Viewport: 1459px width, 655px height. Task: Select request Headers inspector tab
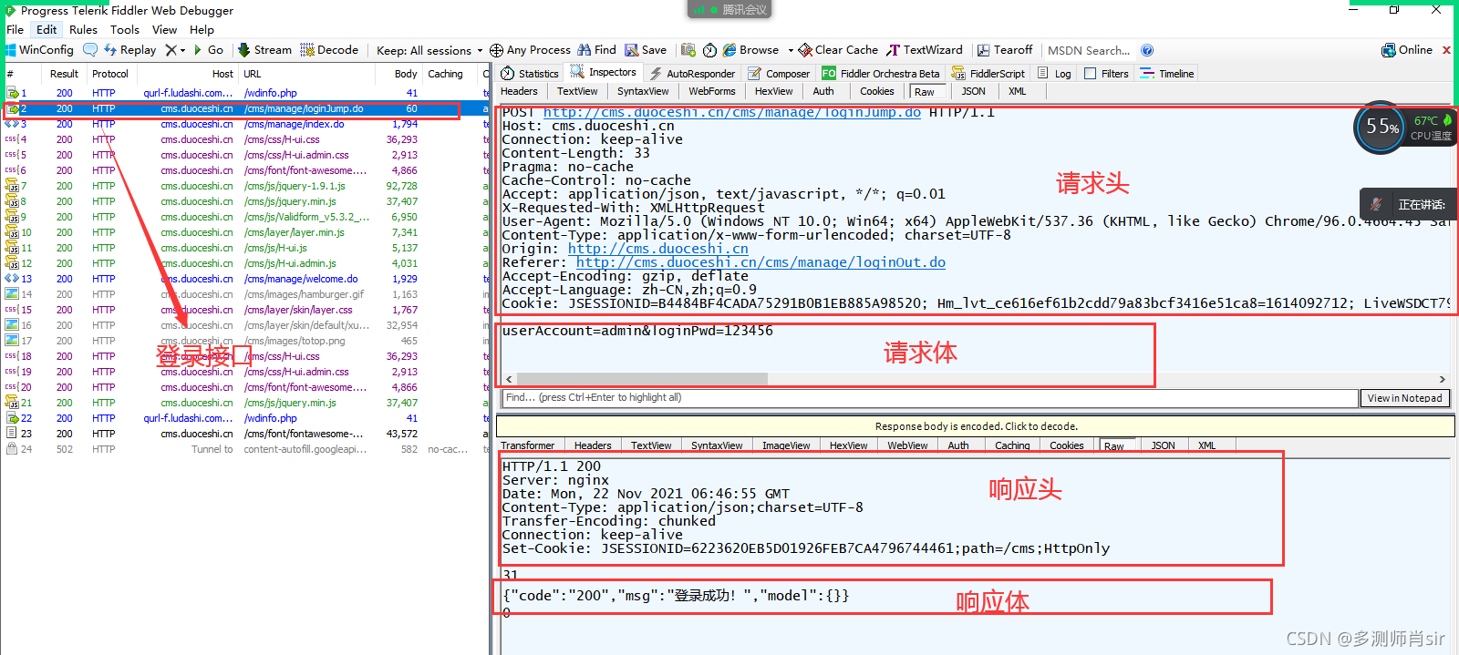pyautogui.click(x=519, y=91)
